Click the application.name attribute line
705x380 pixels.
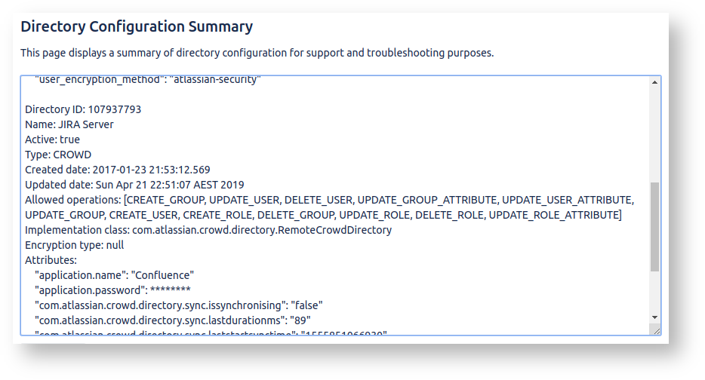115,275
